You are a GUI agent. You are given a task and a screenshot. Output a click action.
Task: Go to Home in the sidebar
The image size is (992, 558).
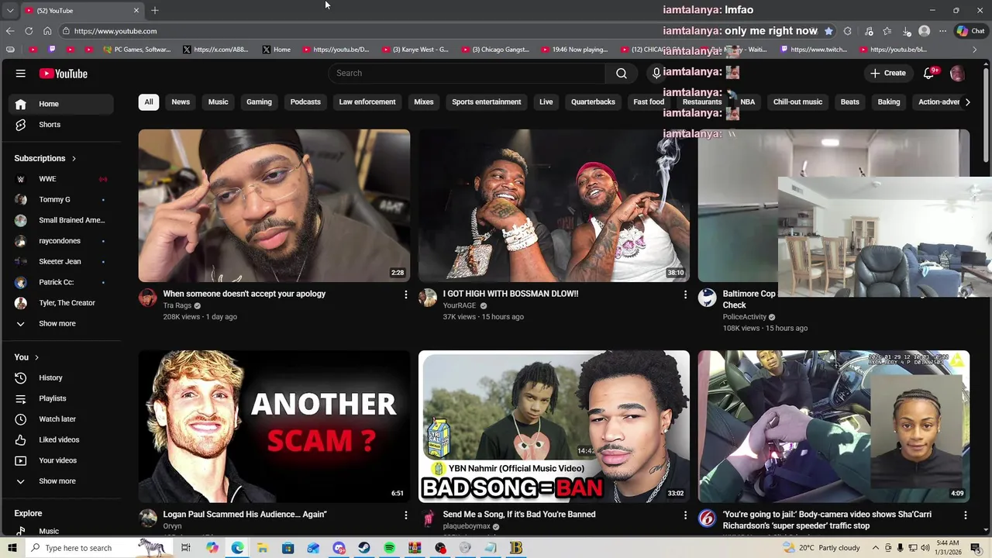pos(60,104)
